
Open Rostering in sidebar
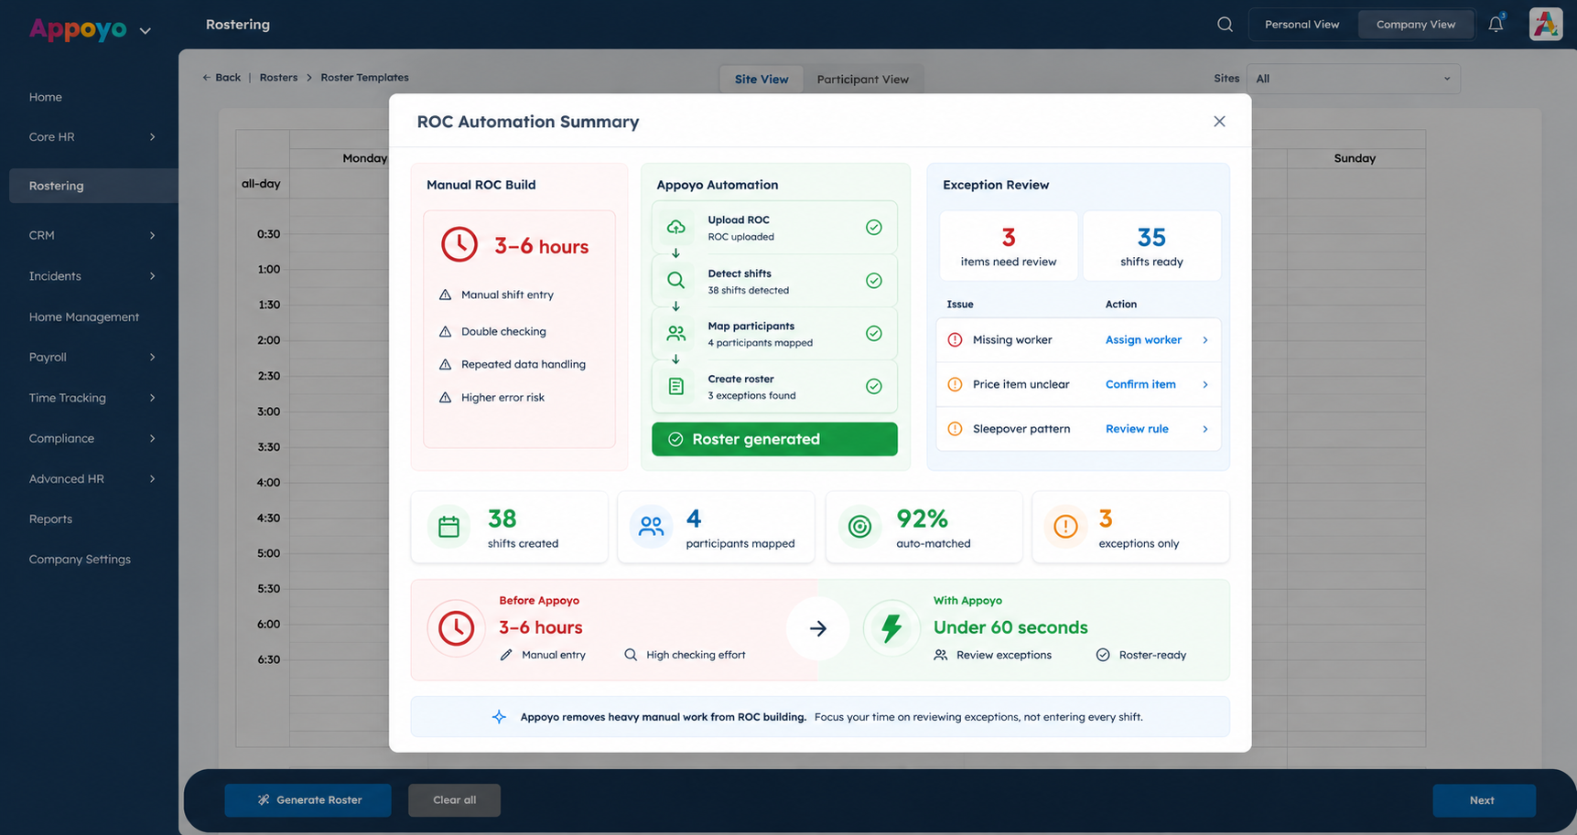(x=93, y=186)
